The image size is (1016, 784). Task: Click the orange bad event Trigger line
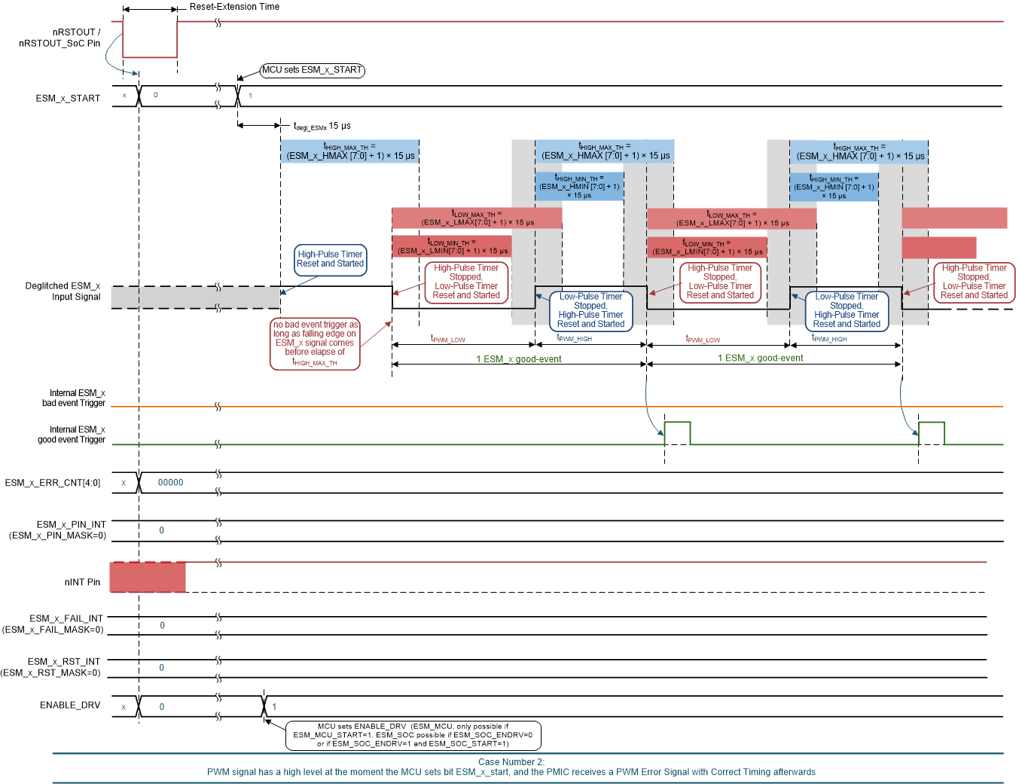(x=527, y=405)
